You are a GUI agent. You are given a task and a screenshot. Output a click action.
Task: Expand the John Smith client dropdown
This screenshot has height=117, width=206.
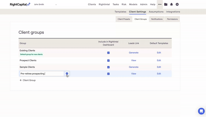[x=56, y=5]
